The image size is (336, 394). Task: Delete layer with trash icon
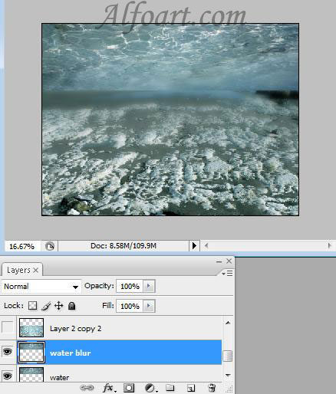(x=212, y=388)
